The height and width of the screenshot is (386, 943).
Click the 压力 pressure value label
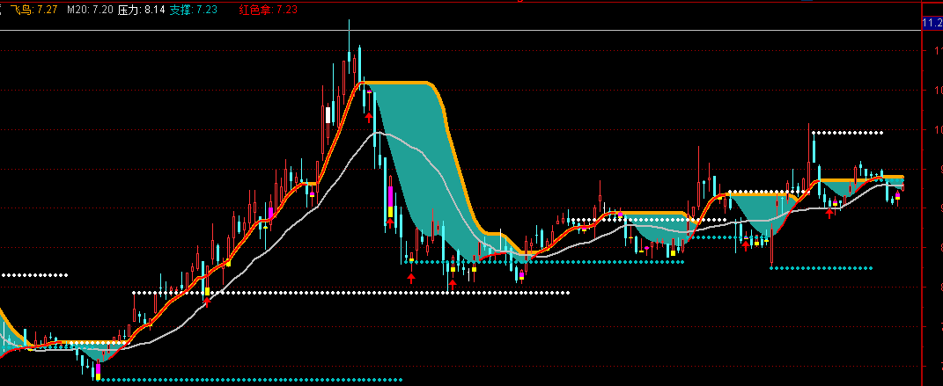coord(141,9)
